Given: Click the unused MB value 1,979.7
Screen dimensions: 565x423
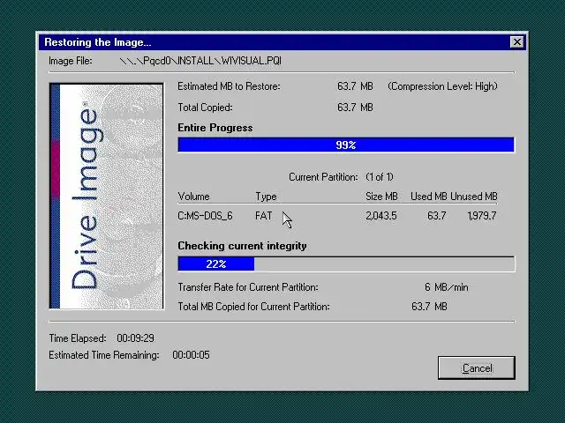Looking at the screenshot, I should [482, 216].
